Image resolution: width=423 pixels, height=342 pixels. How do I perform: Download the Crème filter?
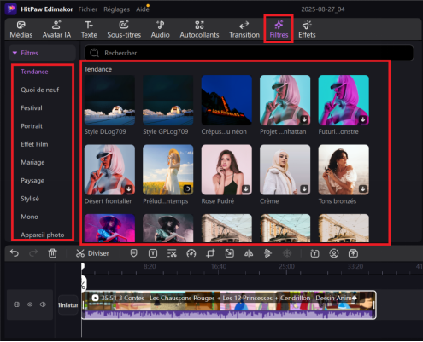[304, 188]
